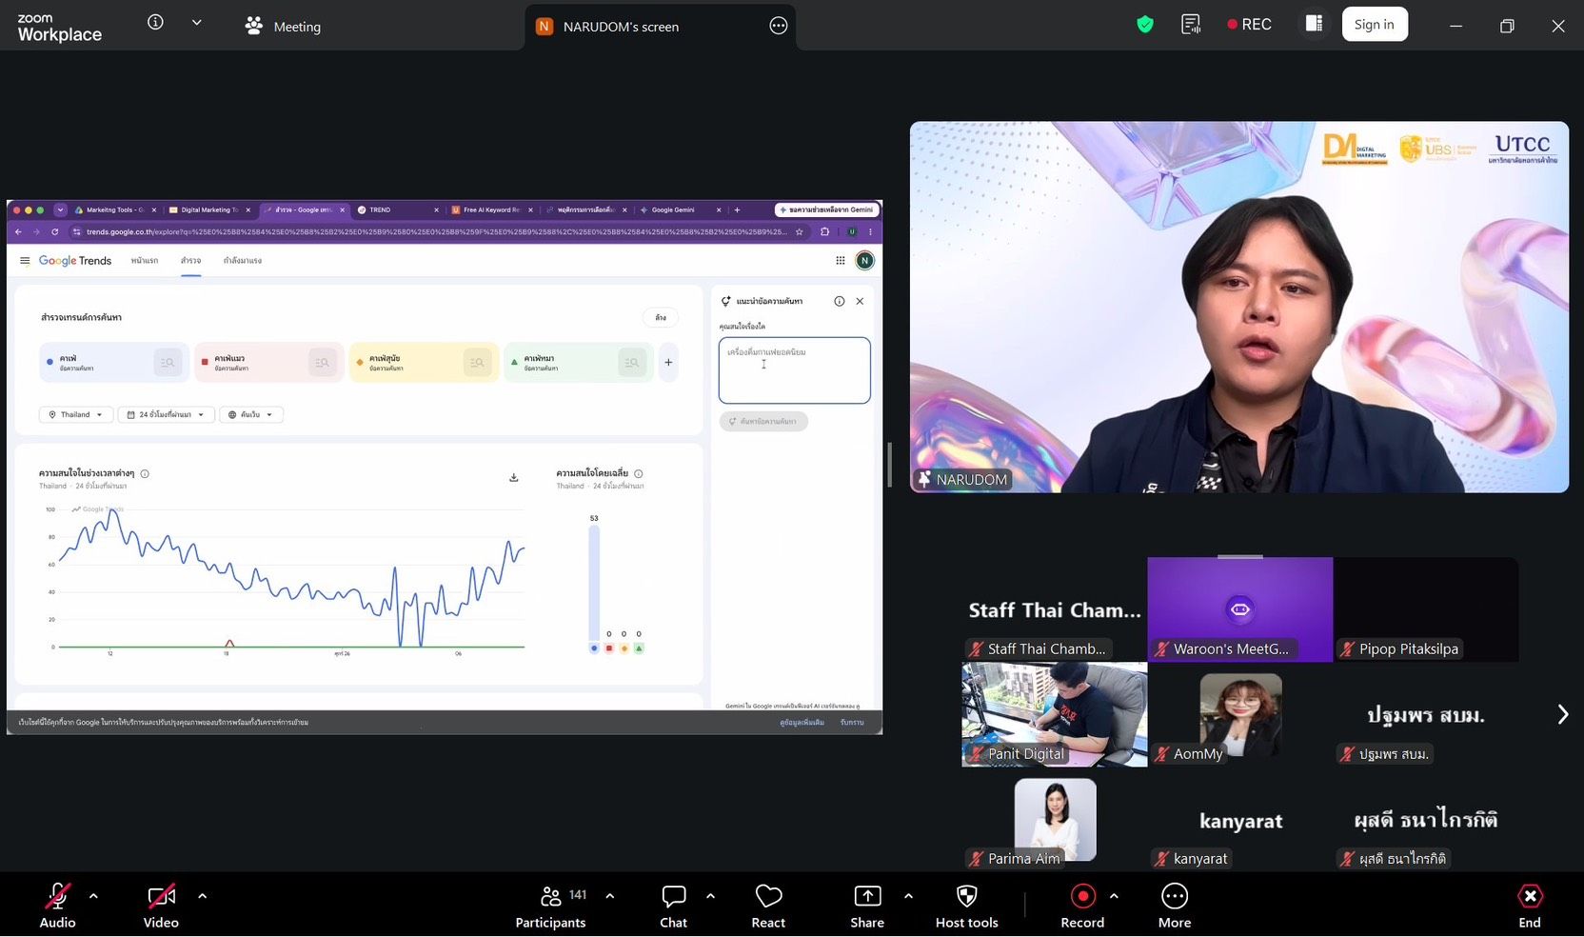The width and height of the screenshot is (1584, 937).
Task: Open the Thailand region dropdown
Action: (x=76, y=414)
